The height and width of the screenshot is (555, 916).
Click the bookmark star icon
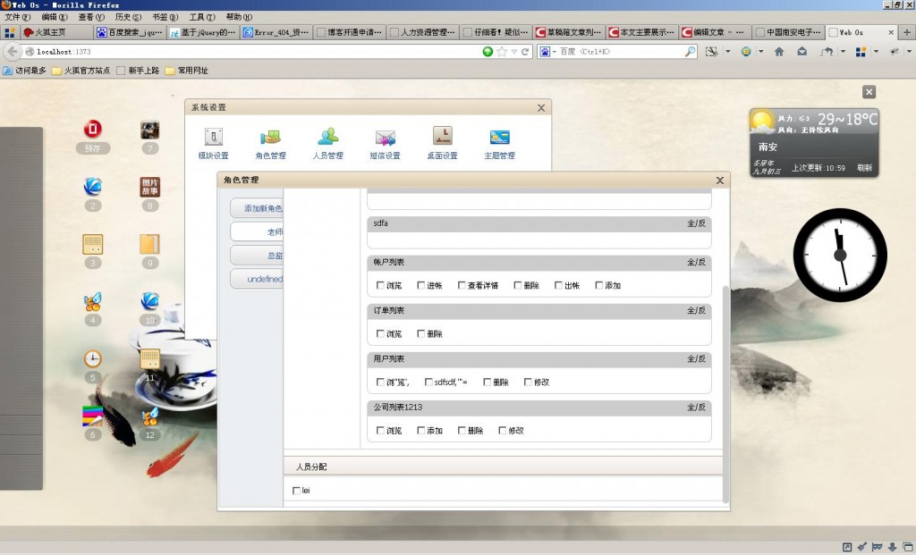pos(501,51)
